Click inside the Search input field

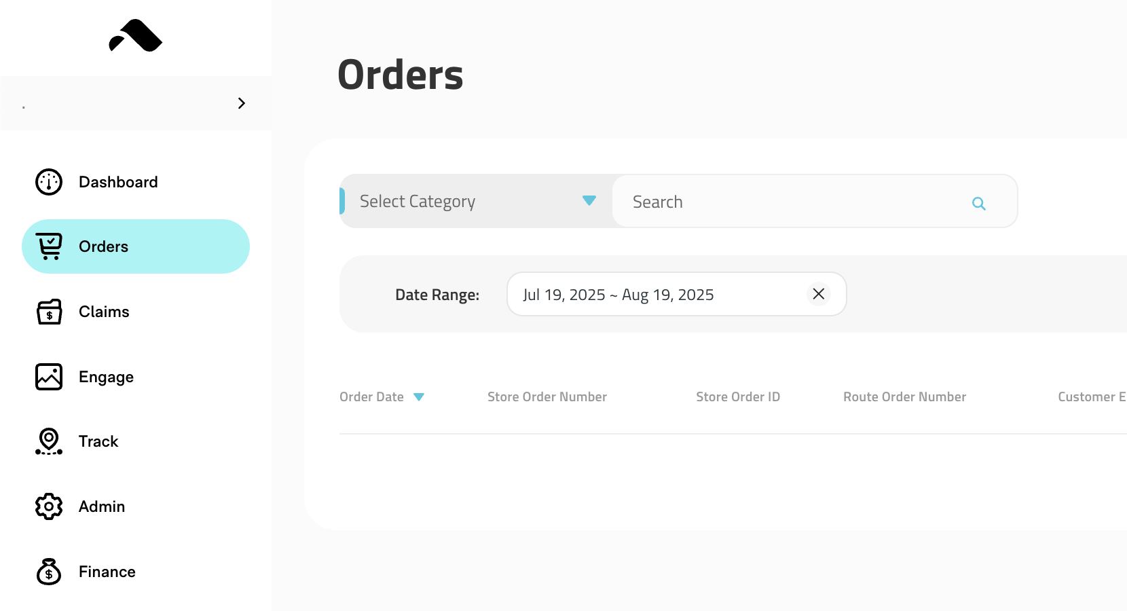tap(781, 201)
